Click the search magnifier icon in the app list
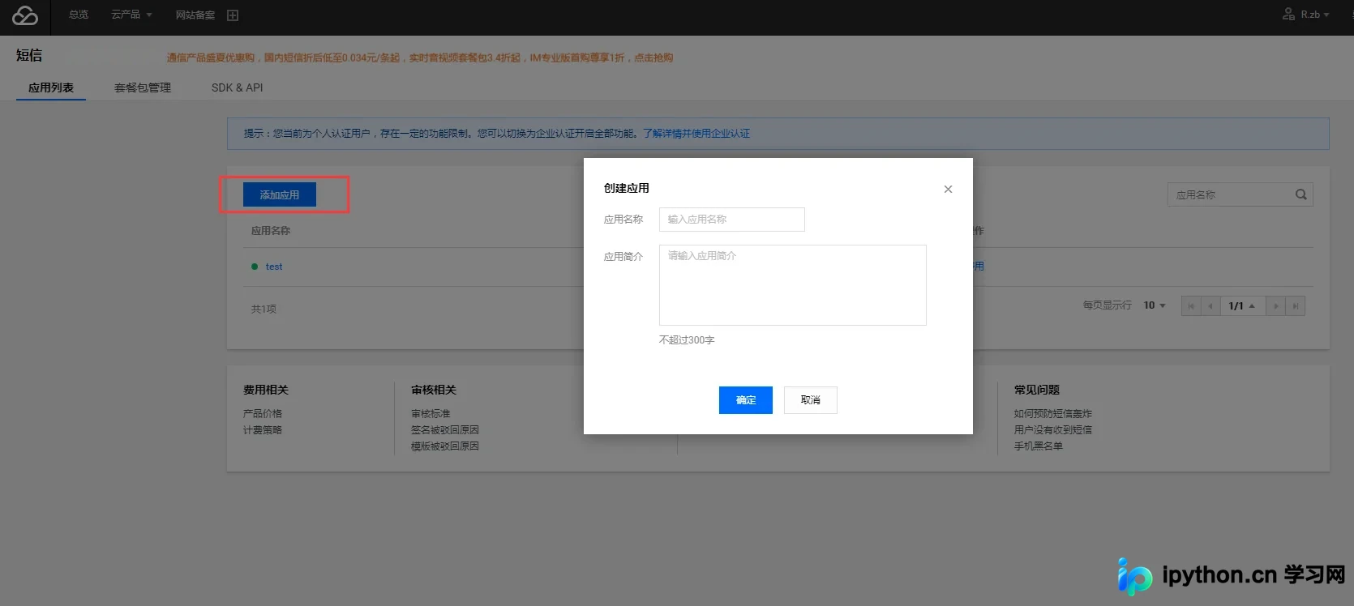Viewport: 1354px width, 606px height. pos(1300,194)
